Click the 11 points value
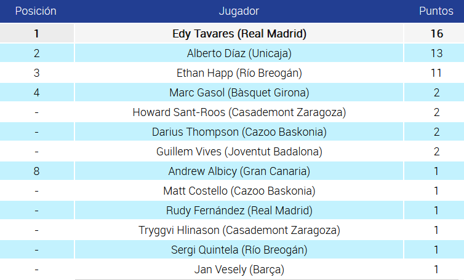Image resolution: width=464 pixels, height=280 pixels. pyautogui.click(x=436, y=73)
